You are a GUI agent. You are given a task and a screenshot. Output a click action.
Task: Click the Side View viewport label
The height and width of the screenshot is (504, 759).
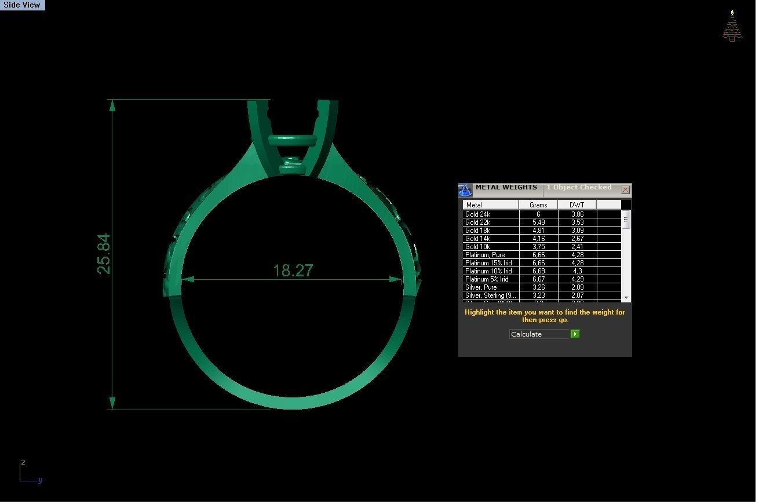click(22, 5)
